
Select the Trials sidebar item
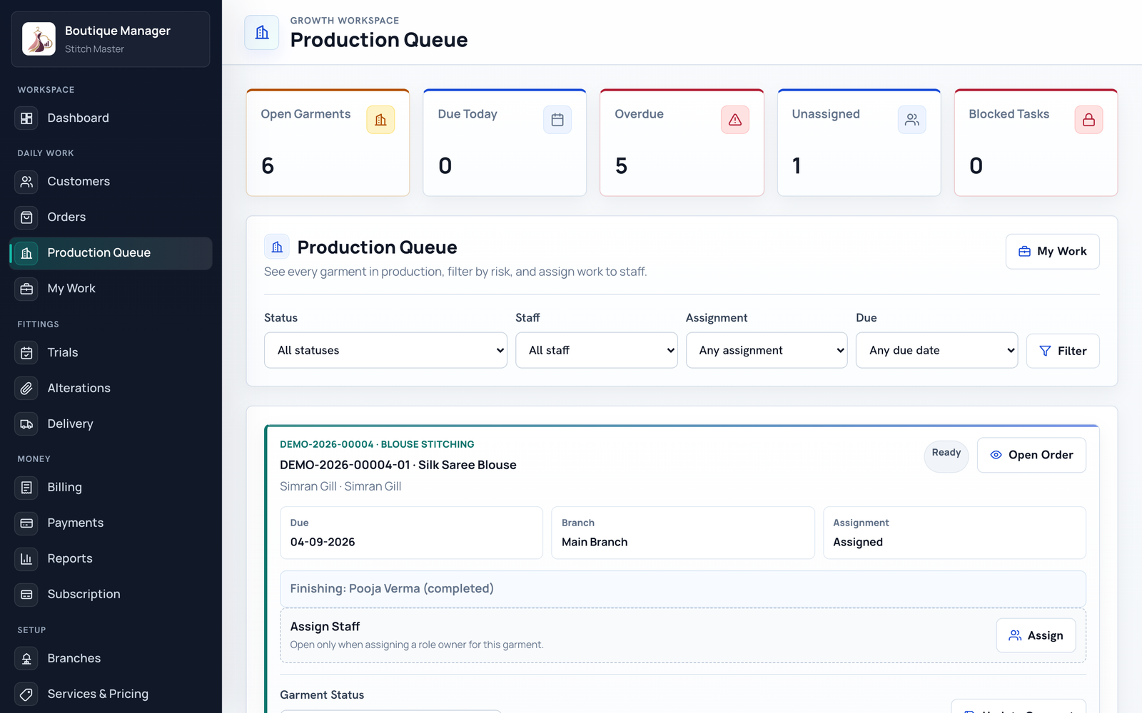[111, 353]
